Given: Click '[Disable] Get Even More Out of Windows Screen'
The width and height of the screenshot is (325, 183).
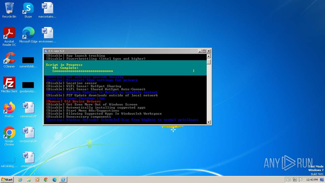Looking at the screenshot, I should [92, 104].
